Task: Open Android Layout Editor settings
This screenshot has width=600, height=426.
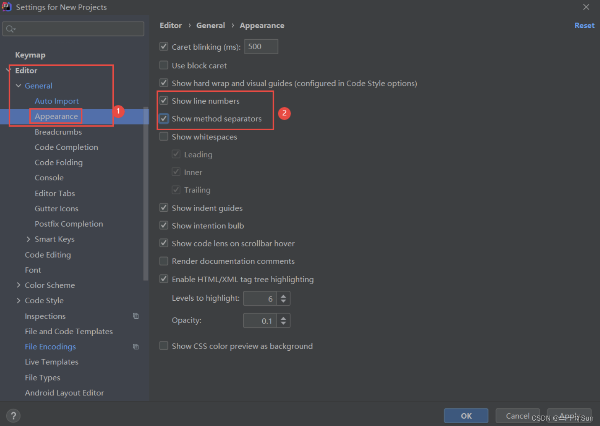Action: pos(65,393)
